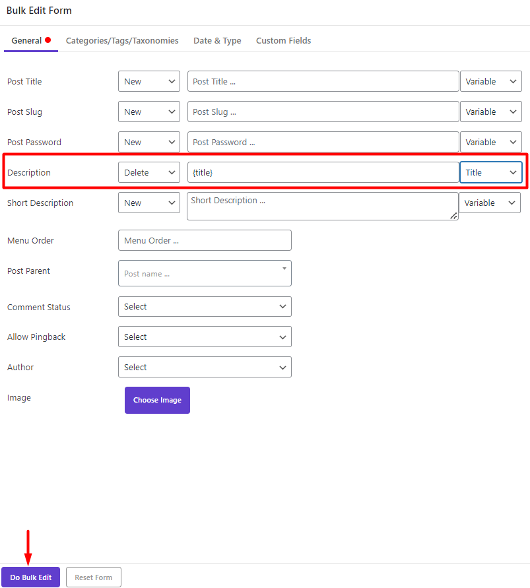Click the Short Description row label
Screen dimensions: 530x588
pos(40,203)
